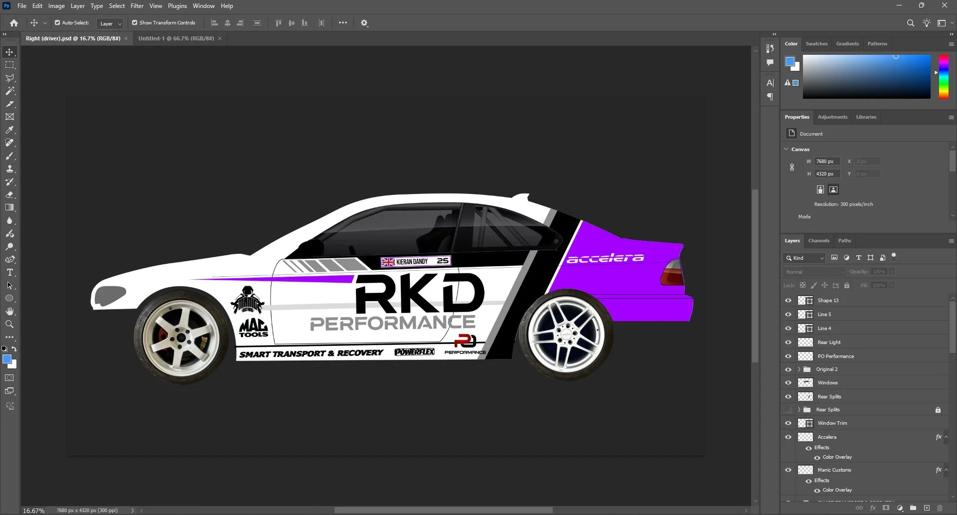Image resolution: width=957 pixels, height=515 pixels.
Task: Open the layer filter Kind dropdown
Action: point(804,258)
